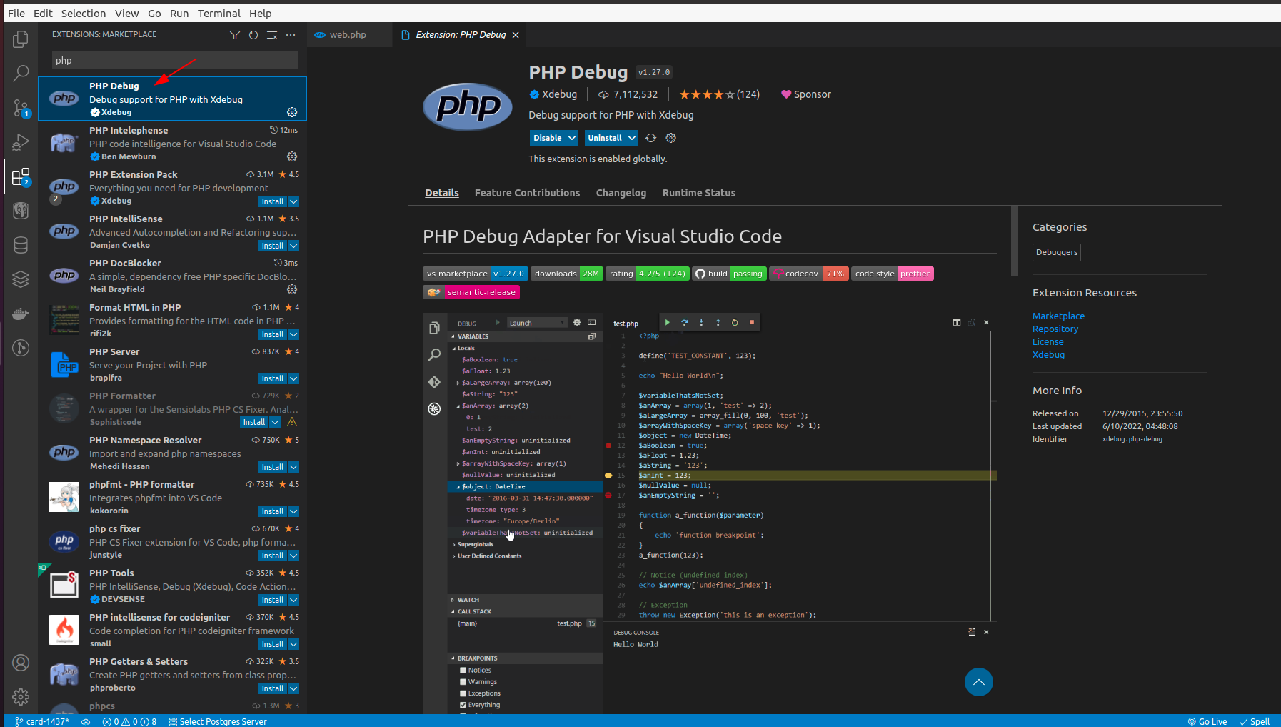The image size is (1281, 727).
Task: Click the extensions search field with php
Action: pos(175,60)
